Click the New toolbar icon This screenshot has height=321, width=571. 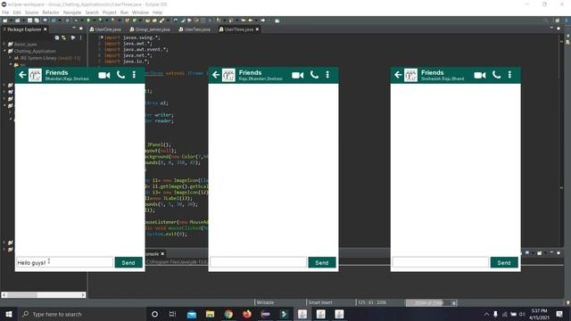point(5,21)
